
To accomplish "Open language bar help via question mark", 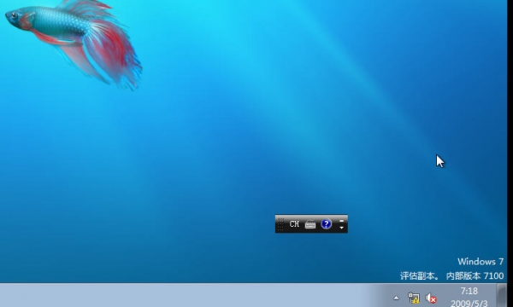I will (x=327, y=223).
